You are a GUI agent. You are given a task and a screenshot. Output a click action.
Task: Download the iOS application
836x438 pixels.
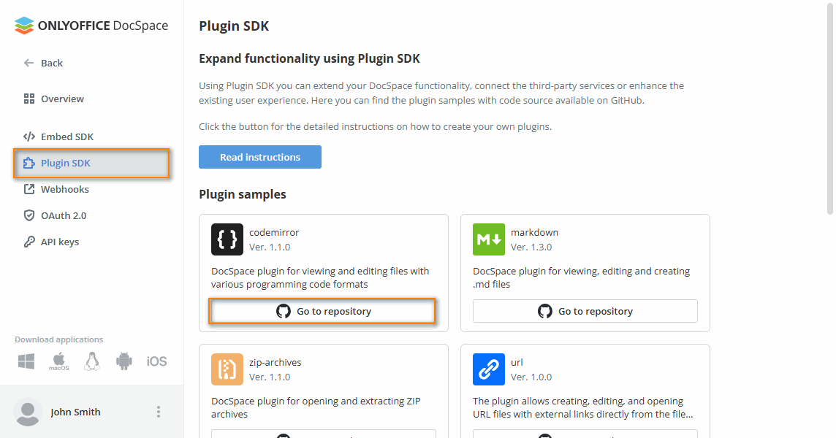tap(156, 361)
